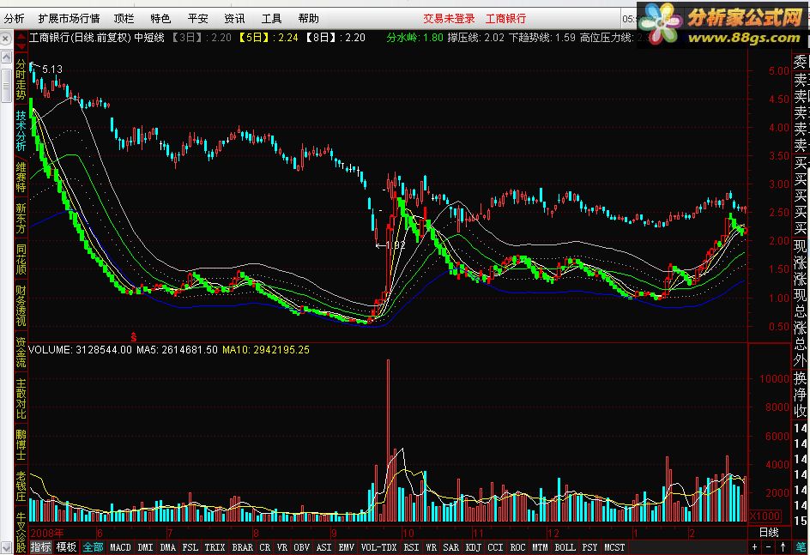Click the MA10: 2942195.25 volume label
810x555 pixels.
(x=265, y=349)
